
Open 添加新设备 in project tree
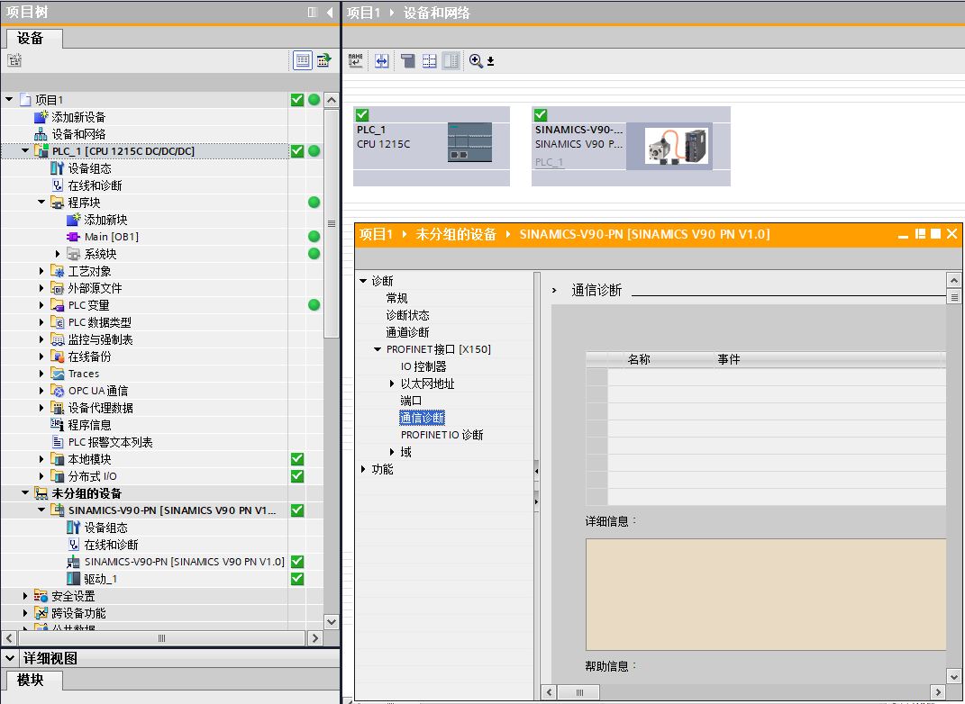point(78,117)
